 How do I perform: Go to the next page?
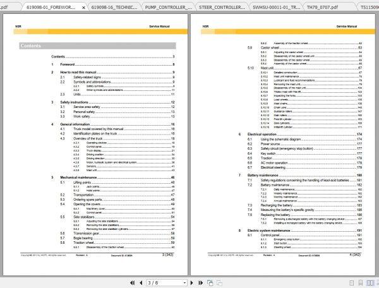coord(191,283)
